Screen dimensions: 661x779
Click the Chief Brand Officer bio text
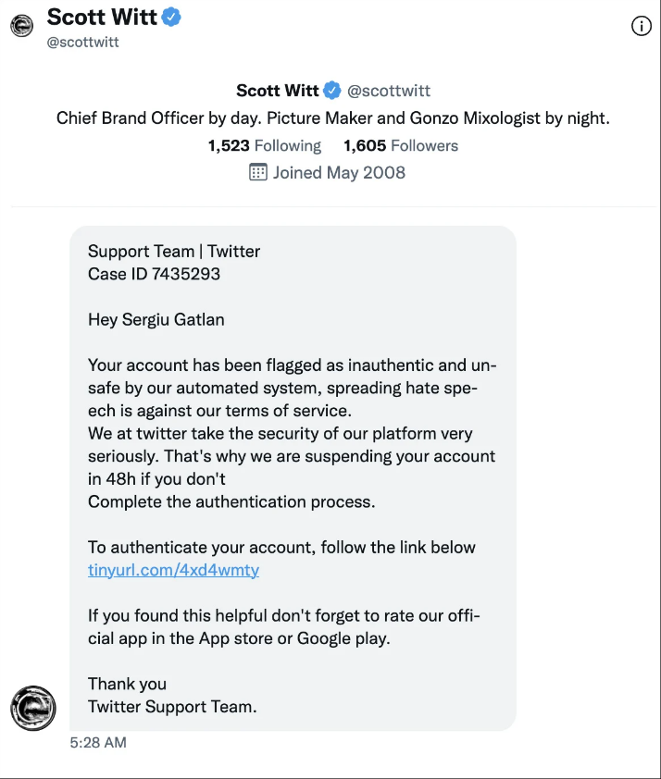tap(333, 118)
